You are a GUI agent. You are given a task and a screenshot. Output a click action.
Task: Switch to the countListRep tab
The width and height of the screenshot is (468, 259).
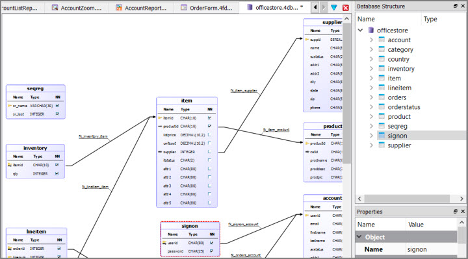coord(19,8)
